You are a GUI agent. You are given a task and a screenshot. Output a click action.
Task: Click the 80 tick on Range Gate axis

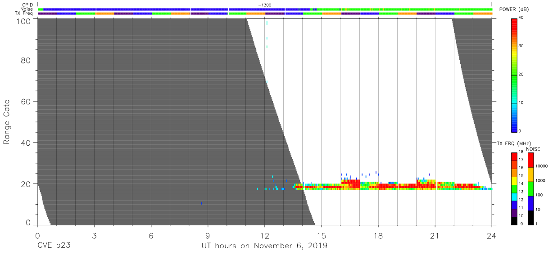pos(25,60)
